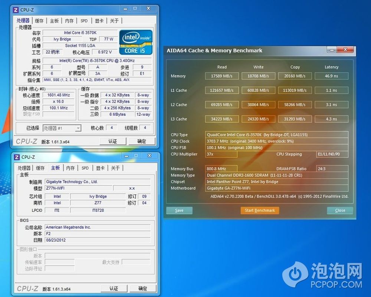371x297 pixels.
Task: Click L2 Cache Read 69285 MB/s value
Action: pyautogui.click(x=222, y=105)
